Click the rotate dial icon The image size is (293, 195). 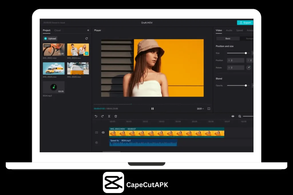(249, 67)
